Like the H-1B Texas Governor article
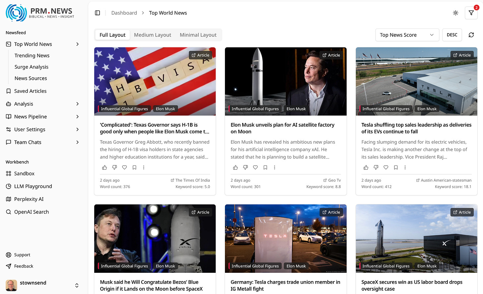This screenshot has height=294, width=483. coord(104,167)
